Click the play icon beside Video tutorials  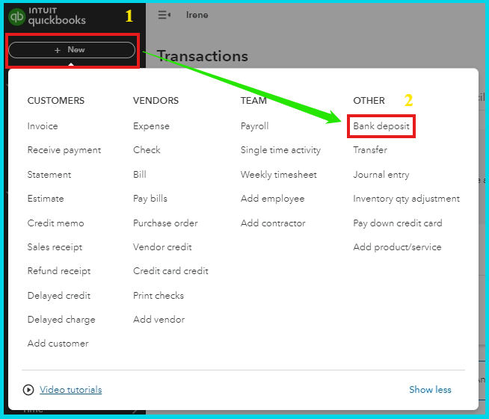[x=28, y=390]
